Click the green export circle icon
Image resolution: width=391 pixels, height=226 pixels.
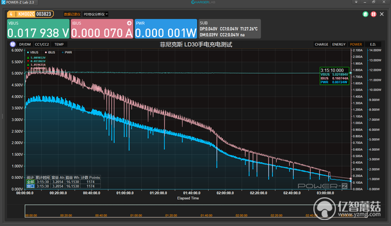tap(365, 14)
